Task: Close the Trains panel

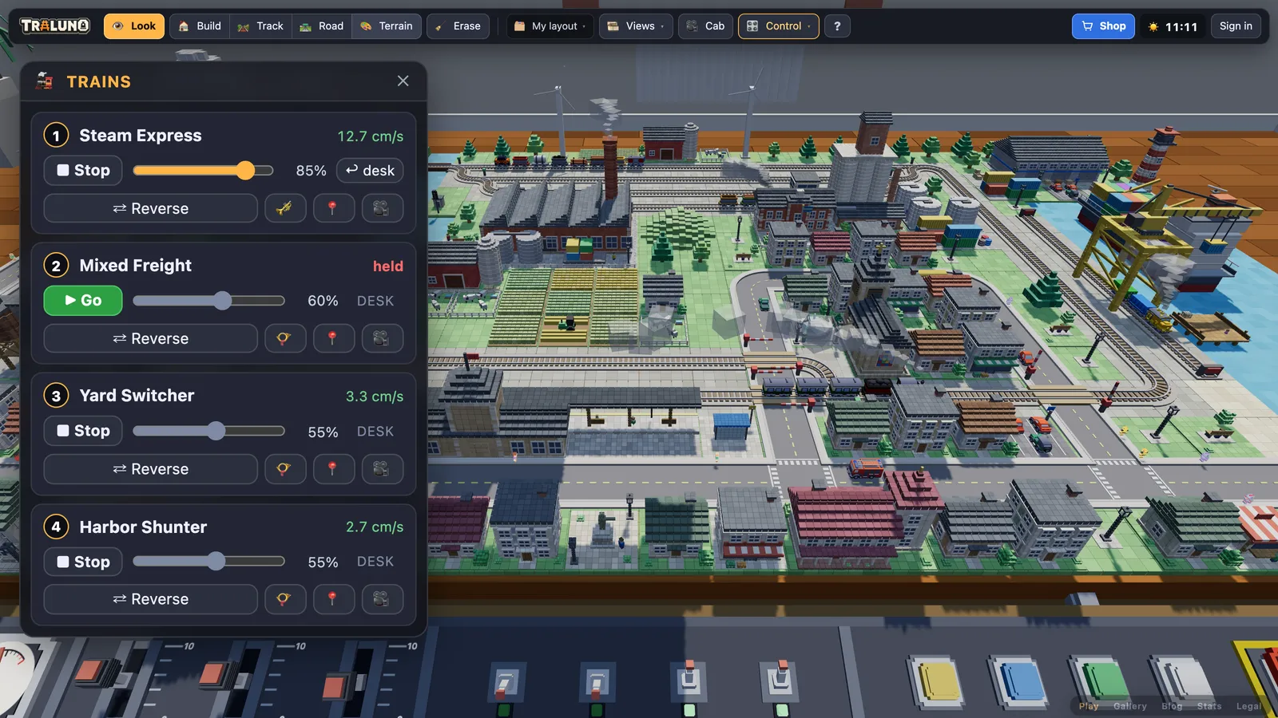Action: pos(403,81)
